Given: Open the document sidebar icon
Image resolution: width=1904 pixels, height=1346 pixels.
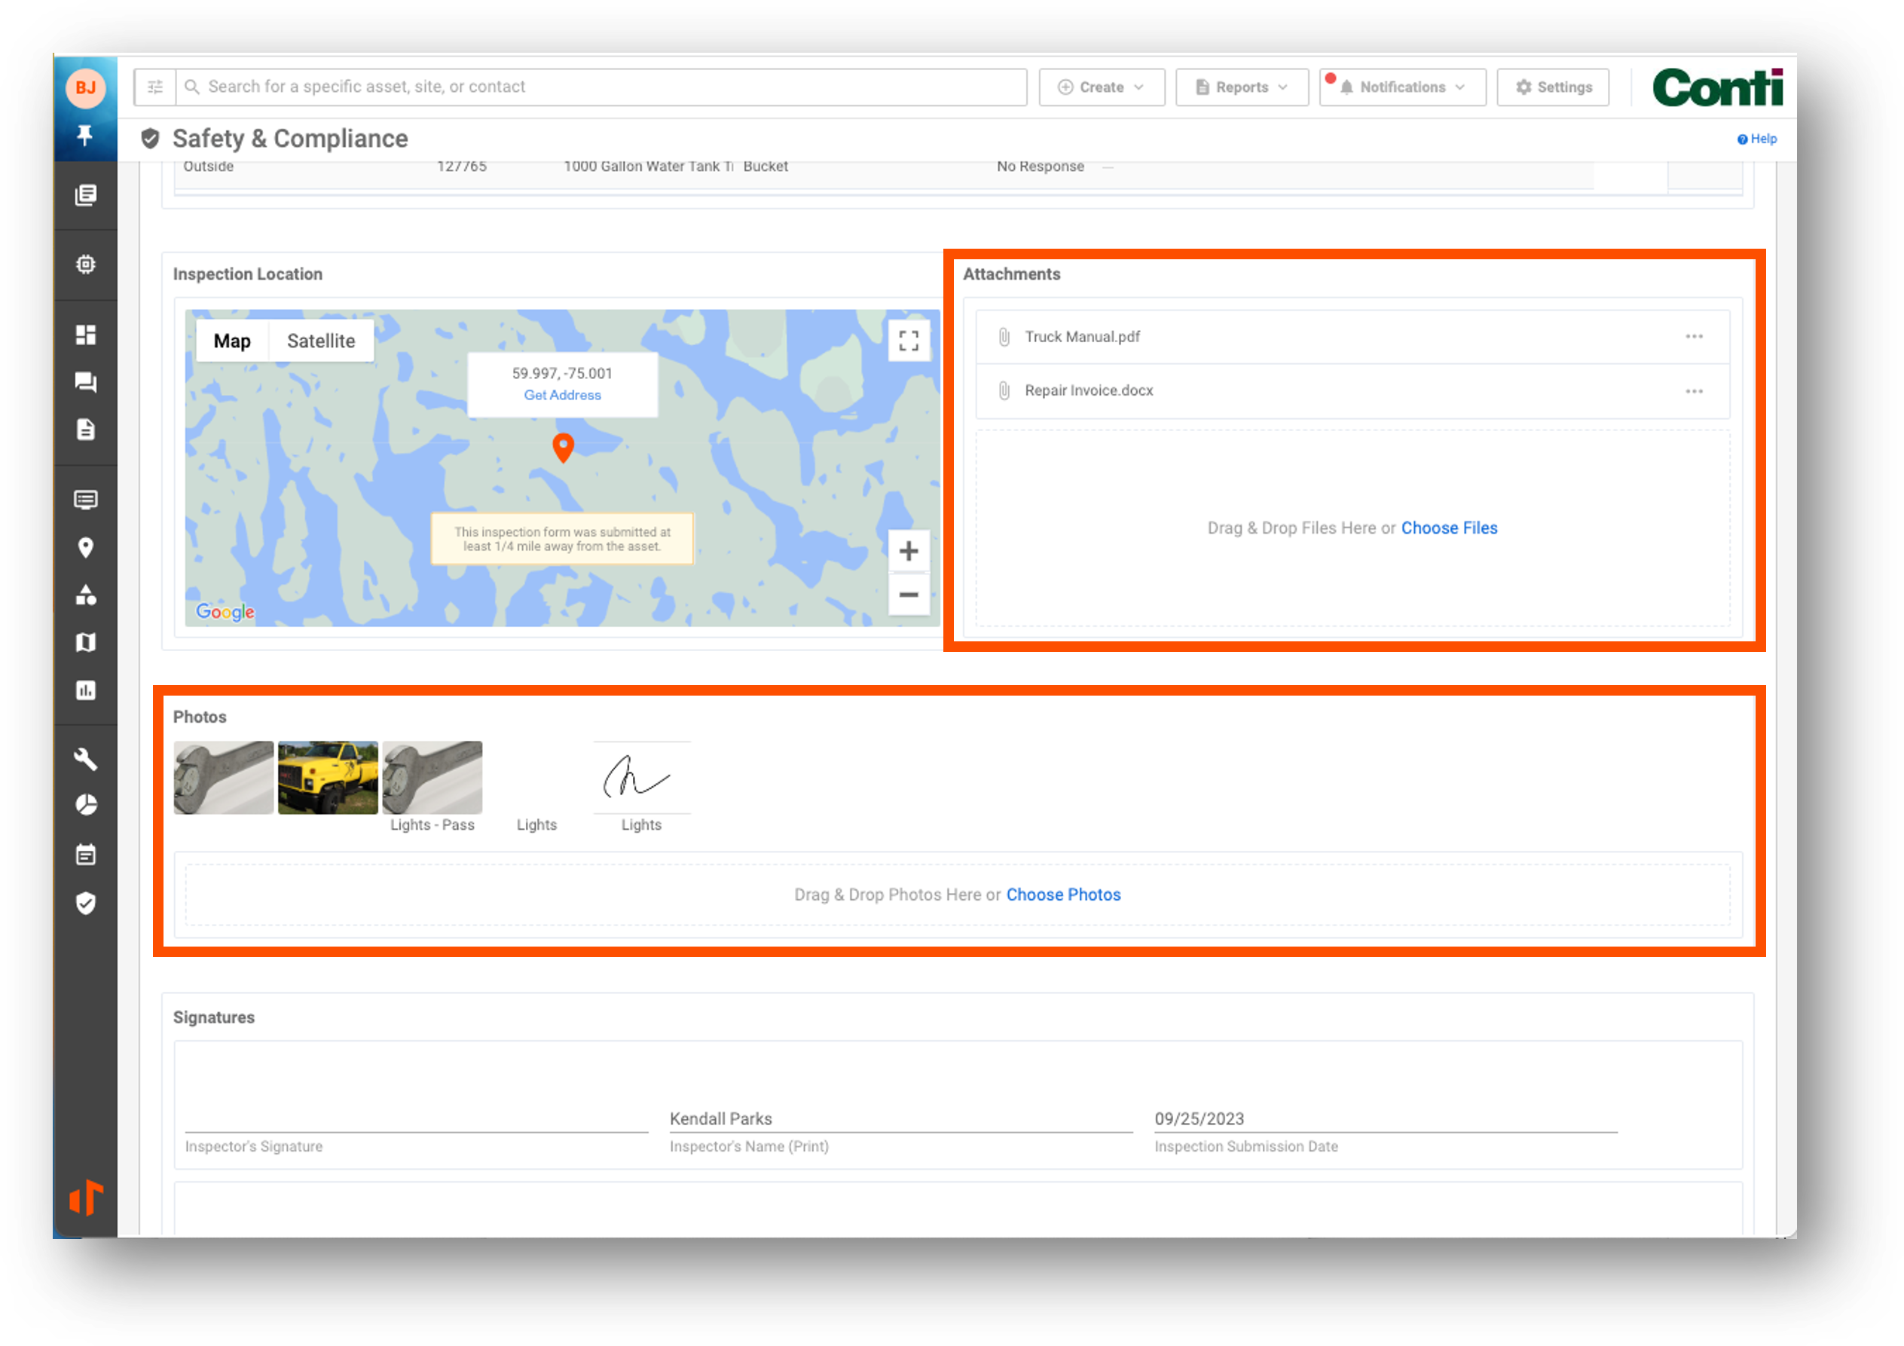Looking at the screenshot, I should click(x=85, y=430).
